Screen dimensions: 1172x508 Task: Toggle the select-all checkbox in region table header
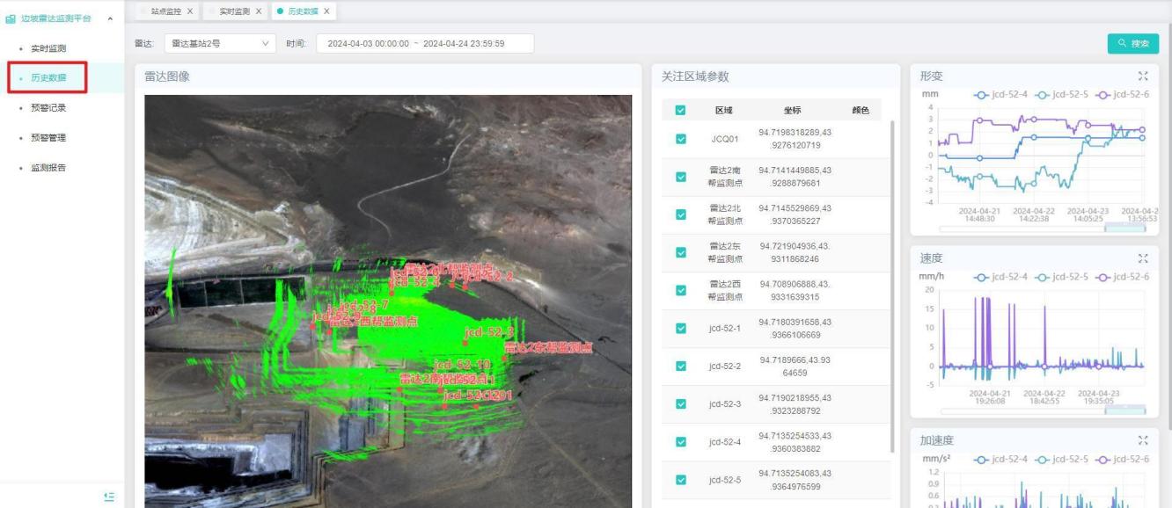point(680,111)
